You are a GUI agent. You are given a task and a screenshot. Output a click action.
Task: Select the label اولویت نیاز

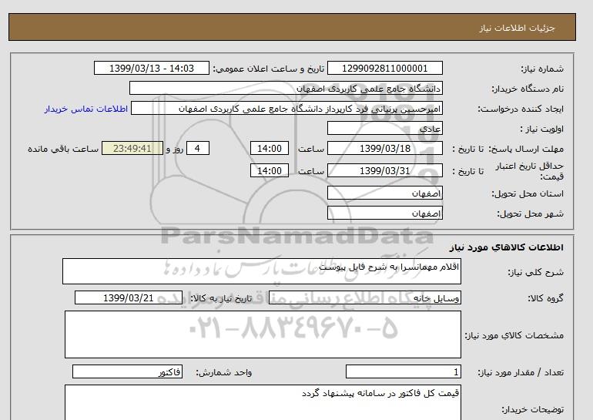542,129
